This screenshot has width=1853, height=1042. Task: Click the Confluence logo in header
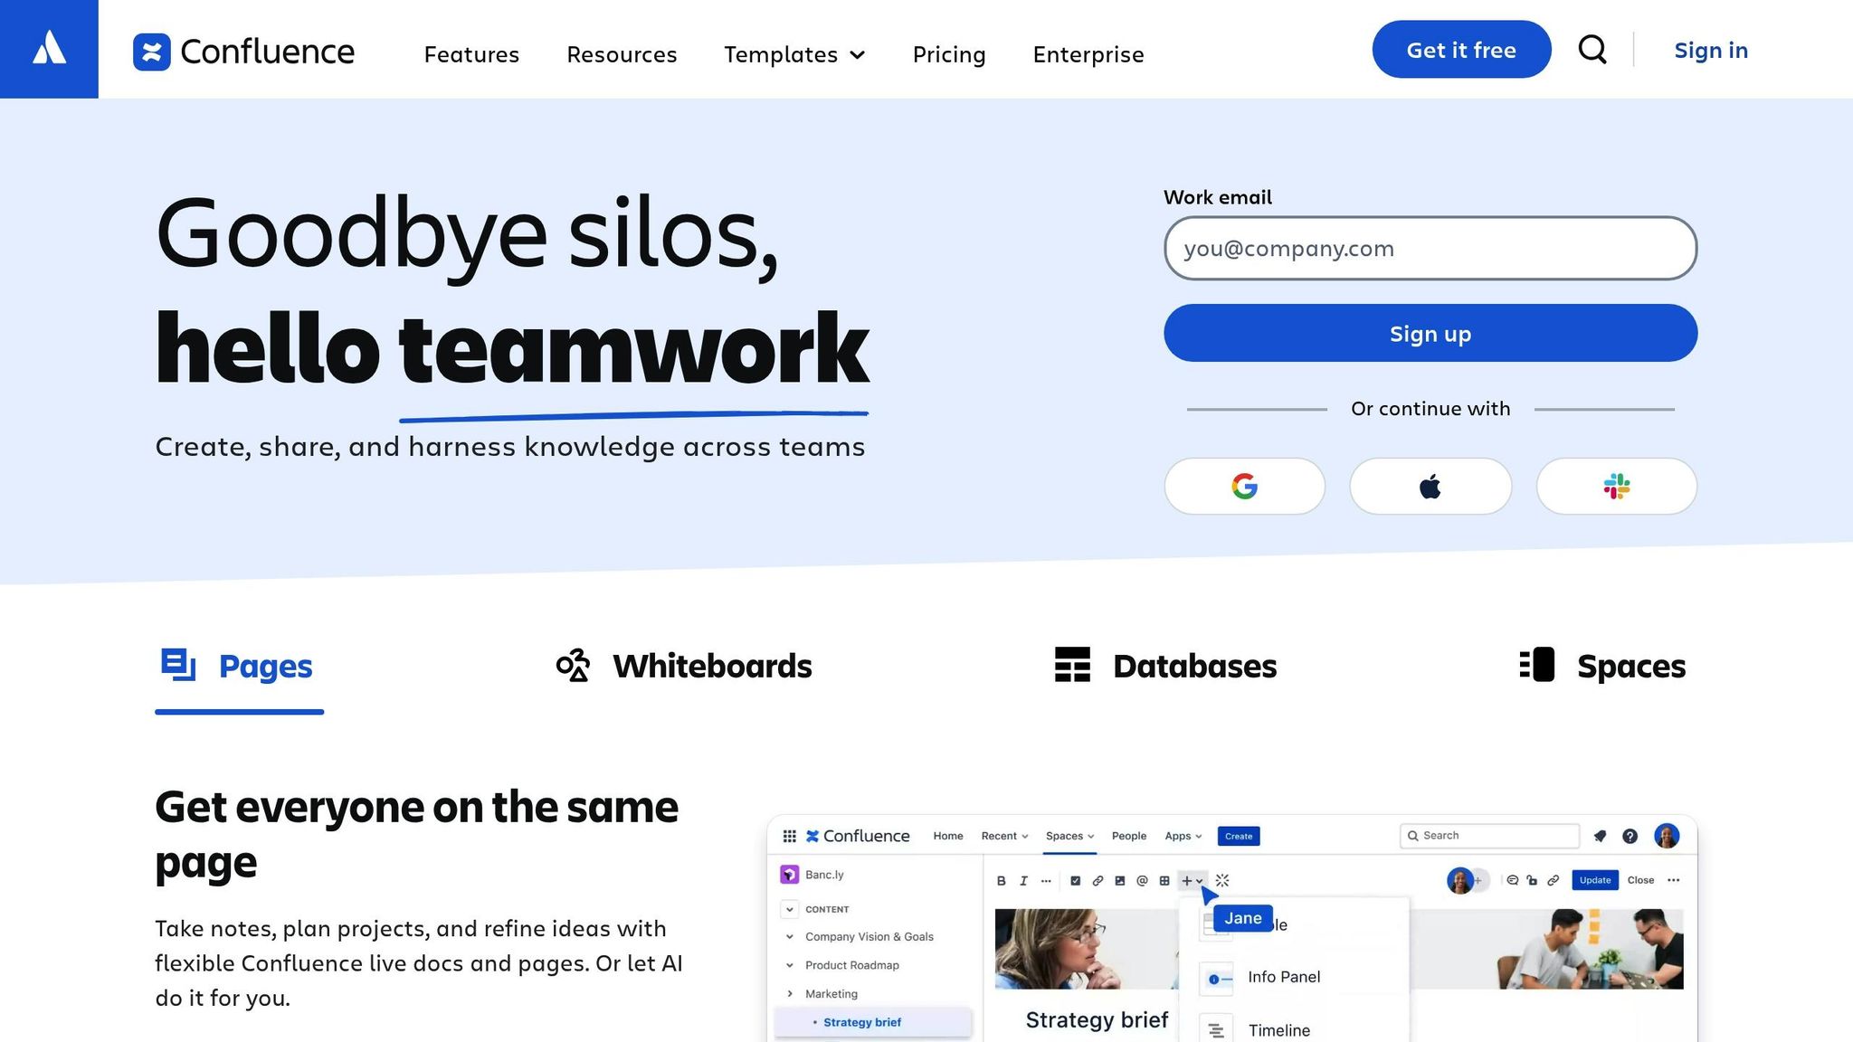coord(243,52)
